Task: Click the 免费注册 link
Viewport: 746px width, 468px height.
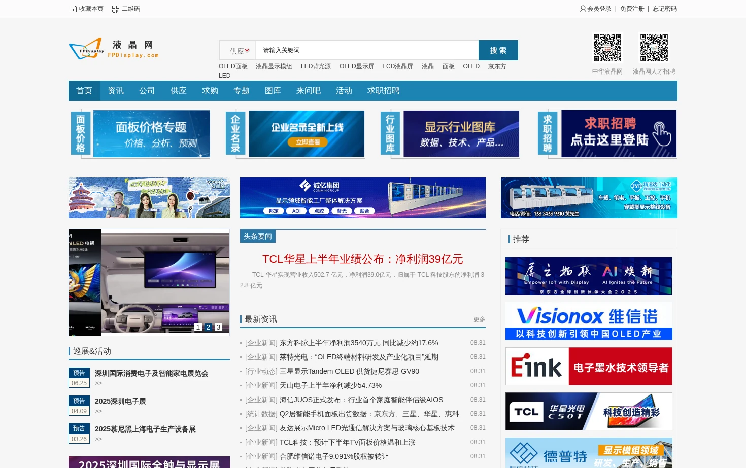Action: pyautogui.click(x=632, y=9)
